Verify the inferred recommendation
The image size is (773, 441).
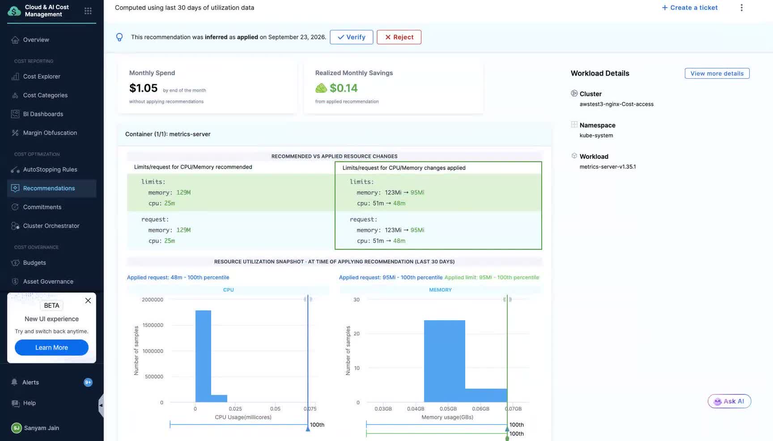[x=352, y=37]
